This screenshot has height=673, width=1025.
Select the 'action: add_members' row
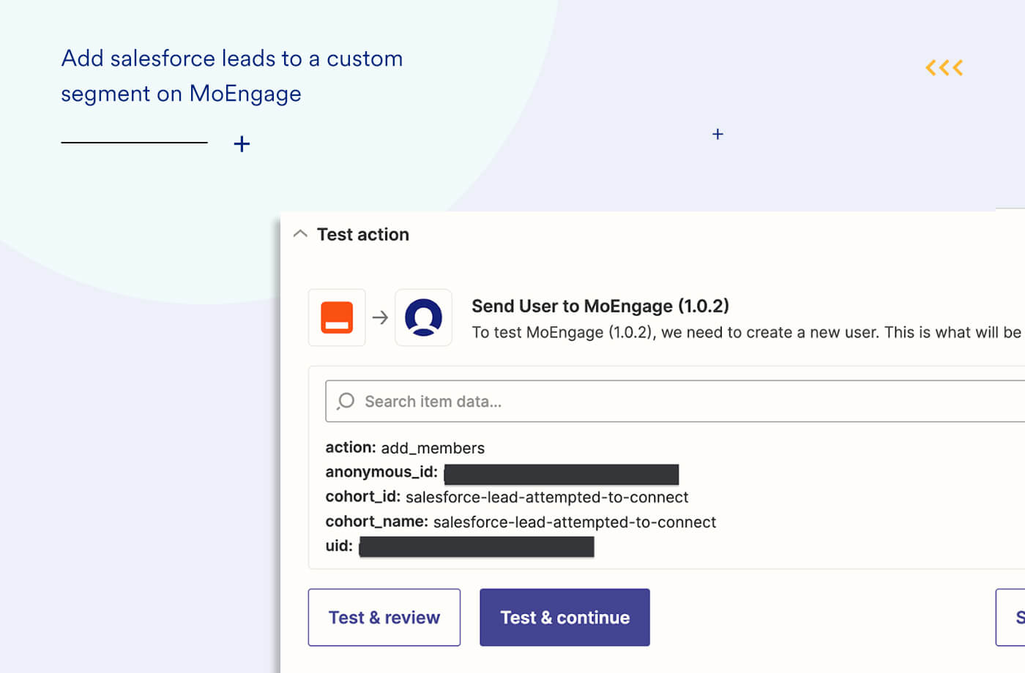click(x=405, y=448)
